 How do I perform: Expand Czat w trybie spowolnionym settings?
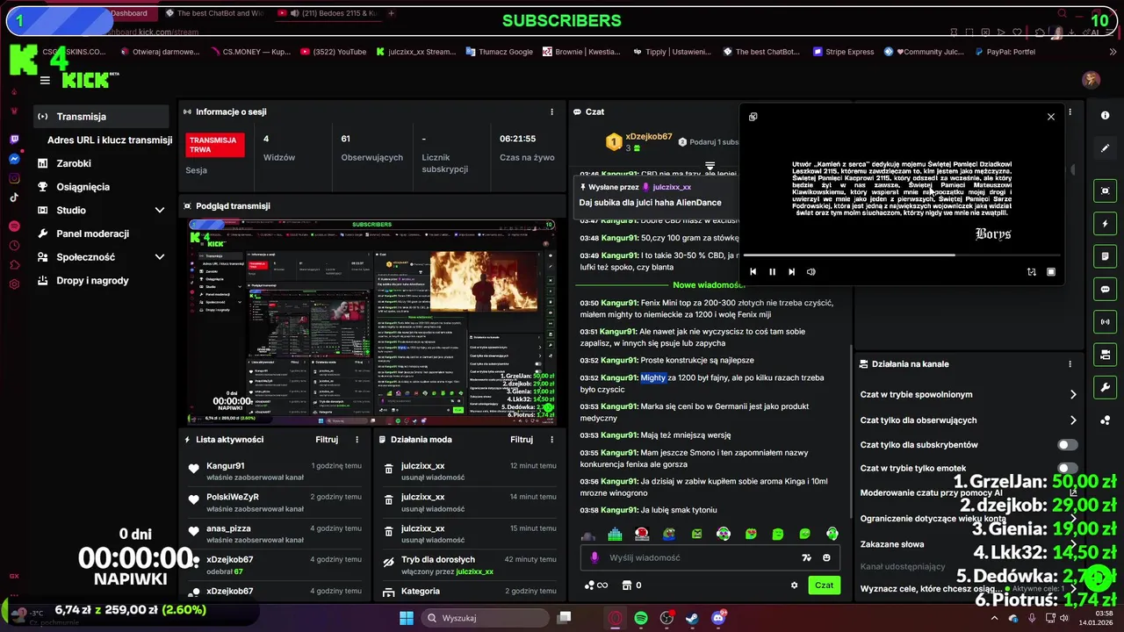click(1072, 395)
